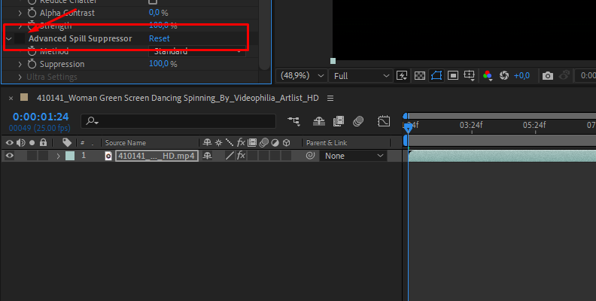Open the timeline panel hamburger menu
Viewport: 596px width, 301px height.
[x=330, y=98]
